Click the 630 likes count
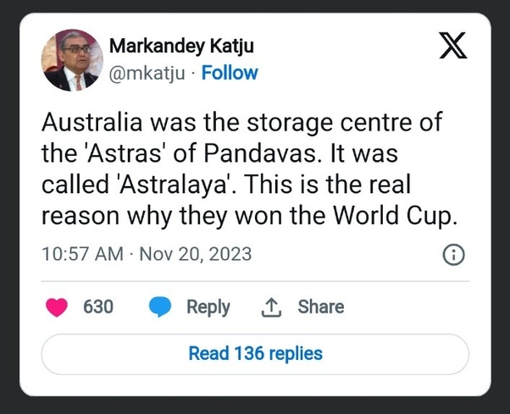The image size is (510, 414). click(x=98, y=306)
